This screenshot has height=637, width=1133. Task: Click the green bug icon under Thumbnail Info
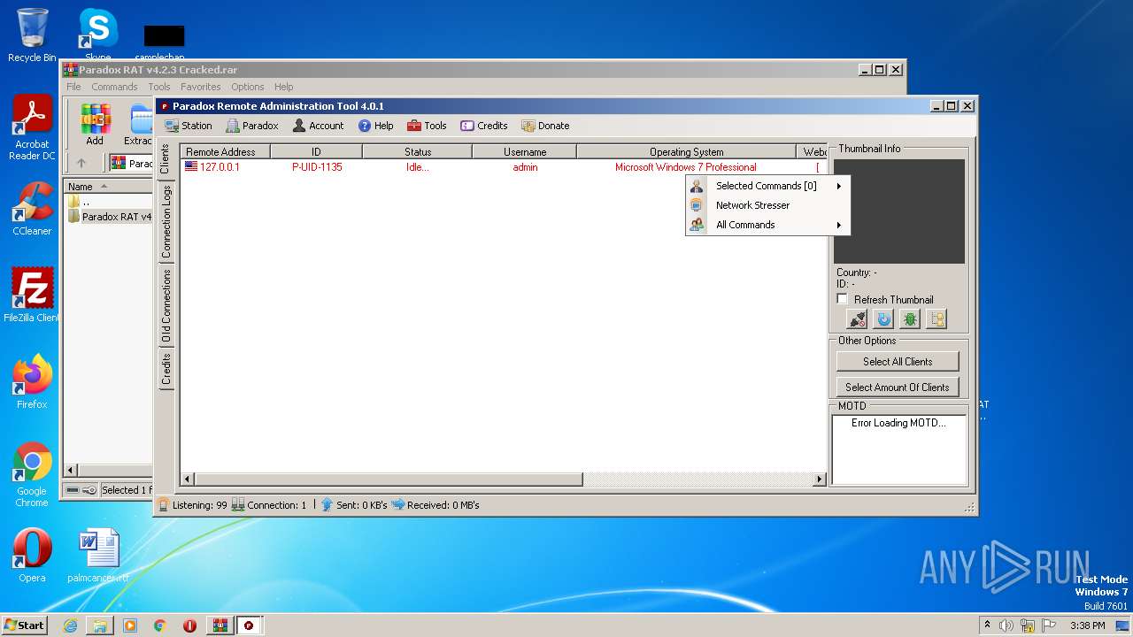click(x=910, y=319)
